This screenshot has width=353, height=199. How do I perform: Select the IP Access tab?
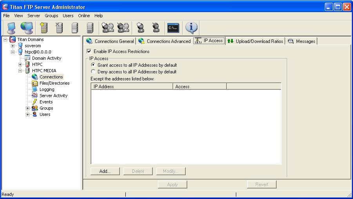(x=209, y=41)
